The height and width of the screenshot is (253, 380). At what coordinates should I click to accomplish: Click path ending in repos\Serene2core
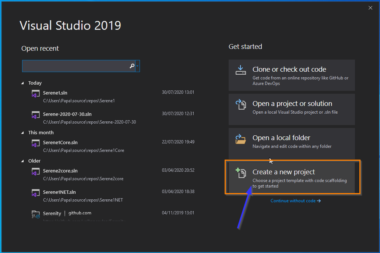click(83, 179)
